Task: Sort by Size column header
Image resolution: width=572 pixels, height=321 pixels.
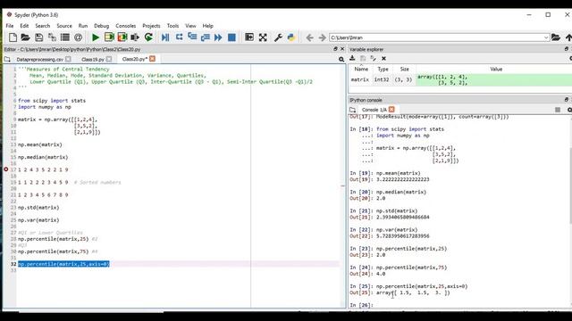Action: [x=405, y=69]
